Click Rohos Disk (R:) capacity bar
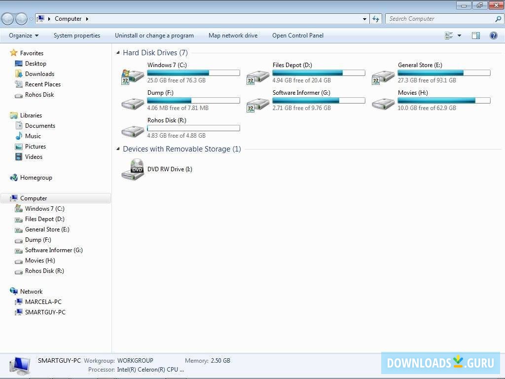The height and width of the screenshot is (379, 505). (193, 128)
